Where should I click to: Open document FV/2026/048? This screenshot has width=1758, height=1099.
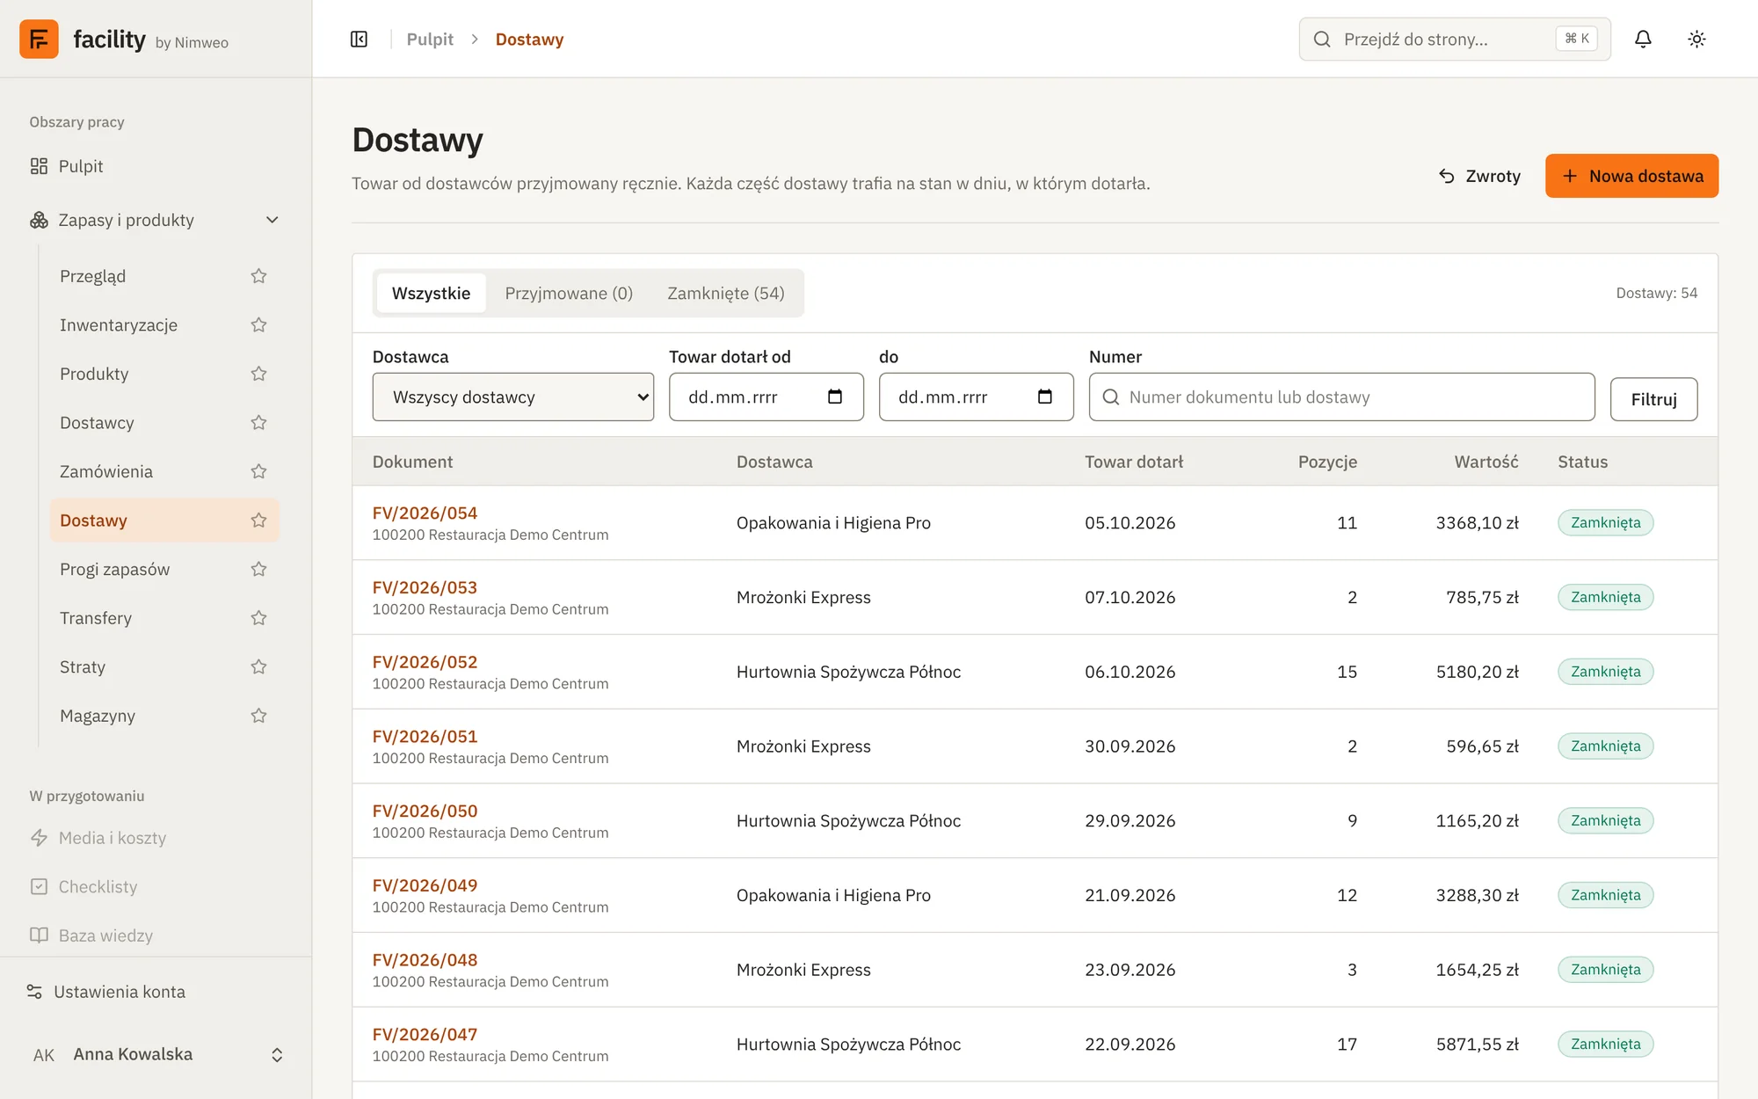coord(425,960)
